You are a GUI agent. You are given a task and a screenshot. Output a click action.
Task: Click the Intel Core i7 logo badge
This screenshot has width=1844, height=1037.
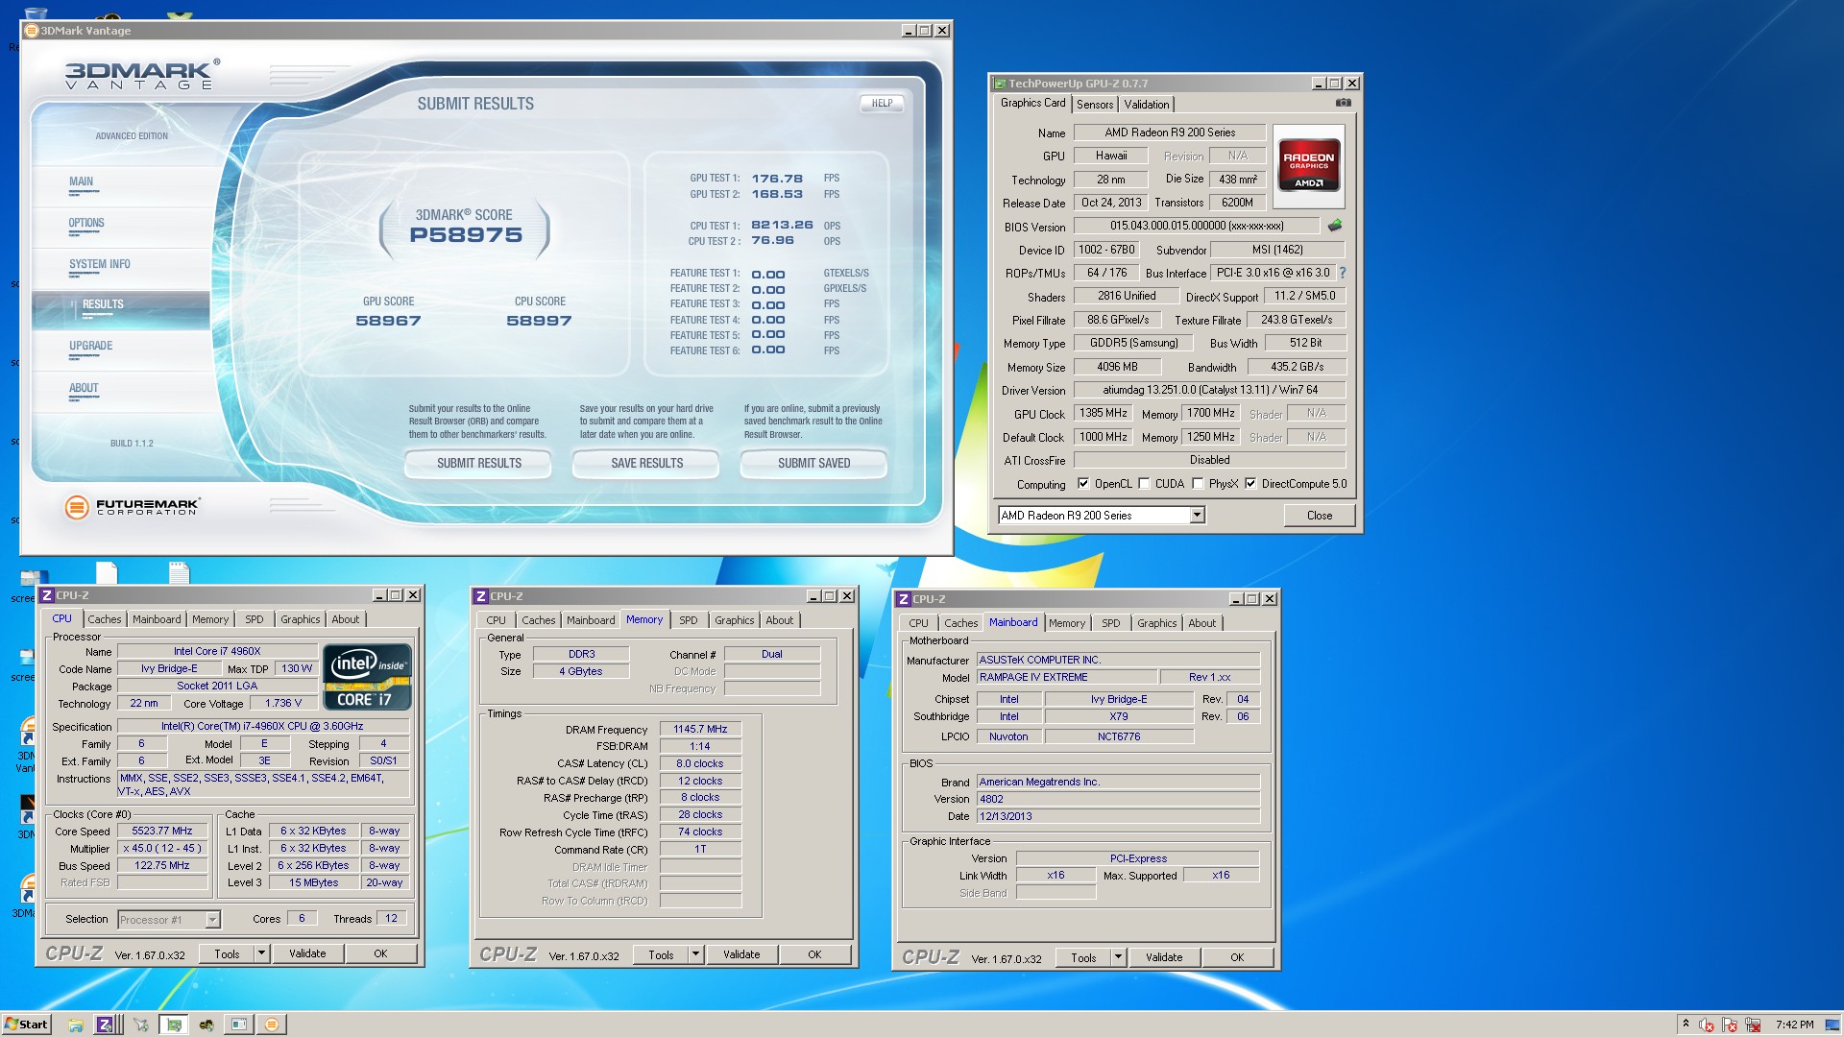point(368,678)
